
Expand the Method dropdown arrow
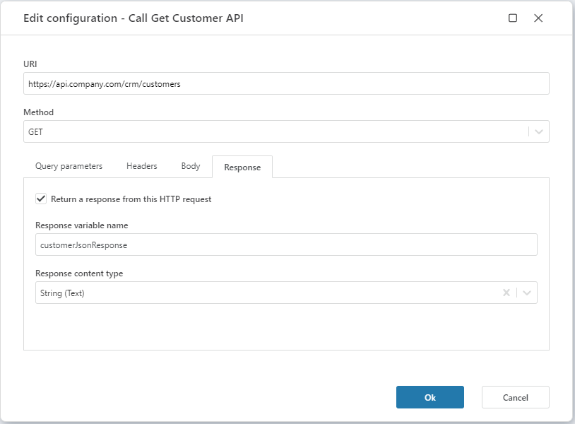[x=539, y=131]
